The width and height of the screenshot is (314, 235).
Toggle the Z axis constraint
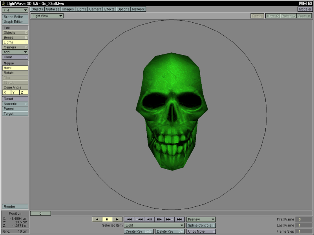coord(24,92)
